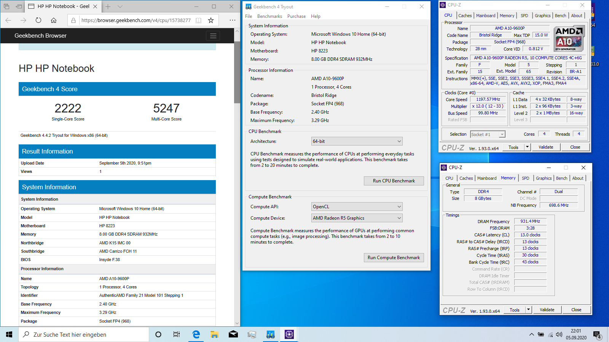
Task: Close the HP HP Notebook tab
Action: click(x=95, y=6)
